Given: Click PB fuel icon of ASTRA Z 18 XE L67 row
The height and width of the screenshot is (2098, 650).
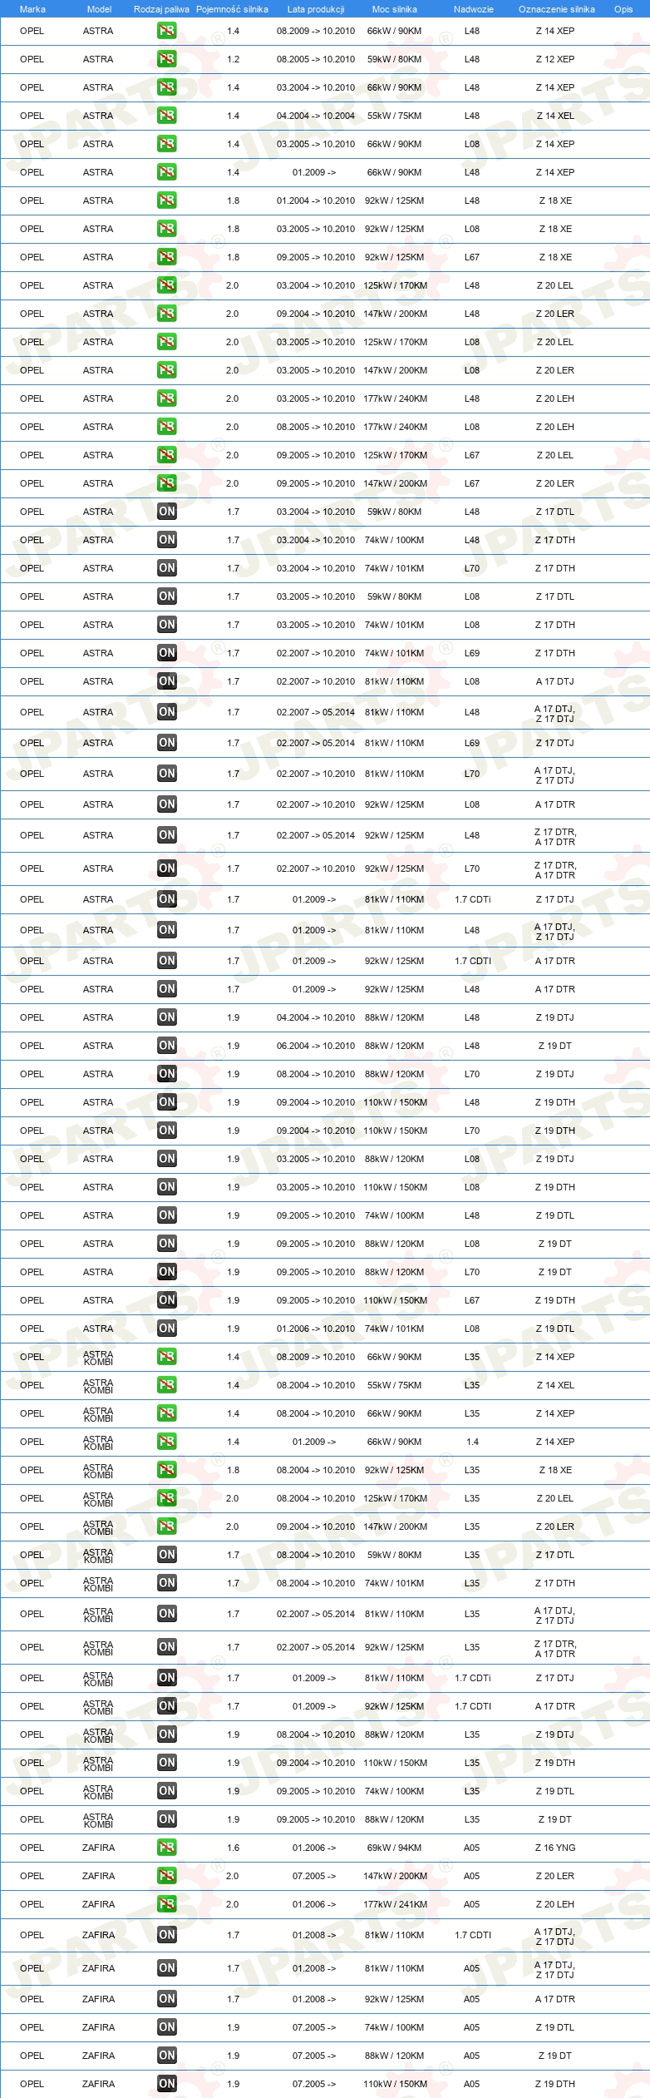Looking at the screenshot, I should (166, 257).
